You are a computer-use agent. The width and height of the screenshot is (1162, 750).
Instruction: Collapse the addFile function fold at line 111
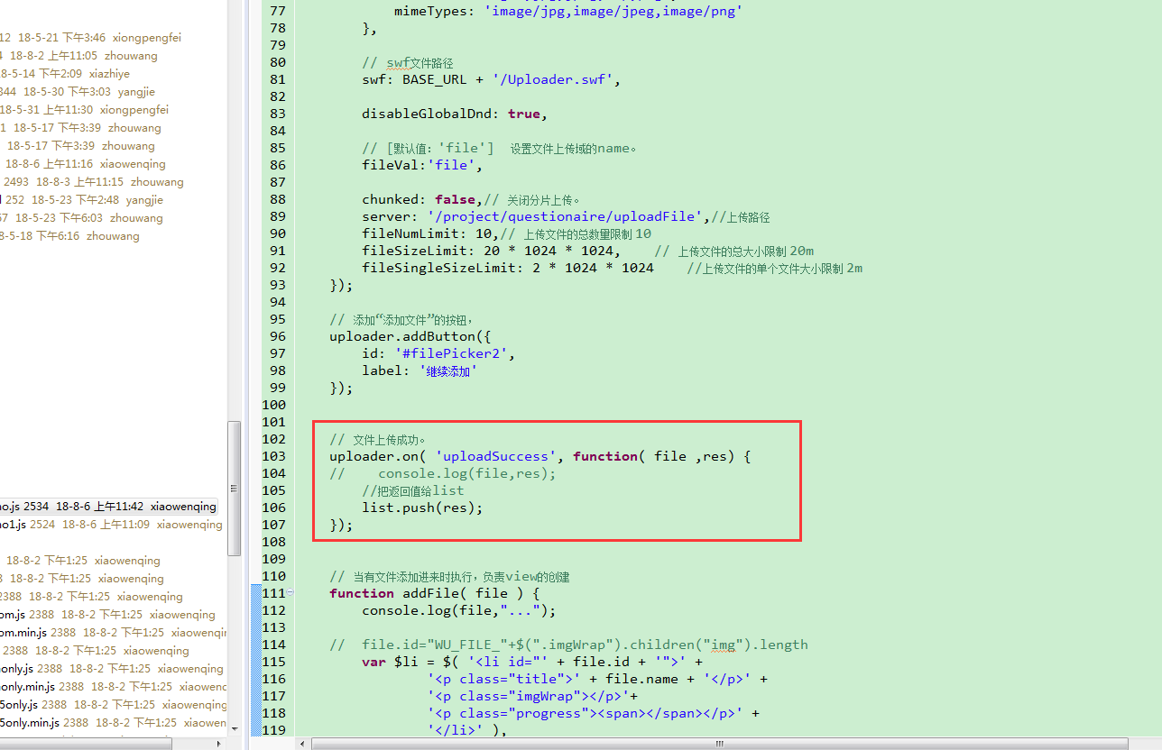[290, 592]
